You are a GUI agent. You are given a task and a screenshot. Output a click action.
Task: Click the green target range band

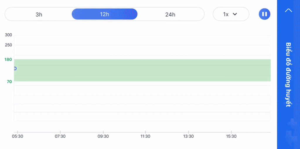coord(142,70)
